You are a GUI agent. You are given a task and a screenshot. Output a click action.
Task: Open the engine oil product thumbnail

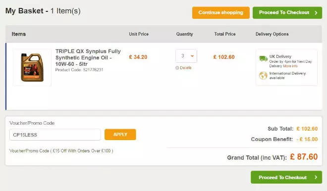[32, 67]
